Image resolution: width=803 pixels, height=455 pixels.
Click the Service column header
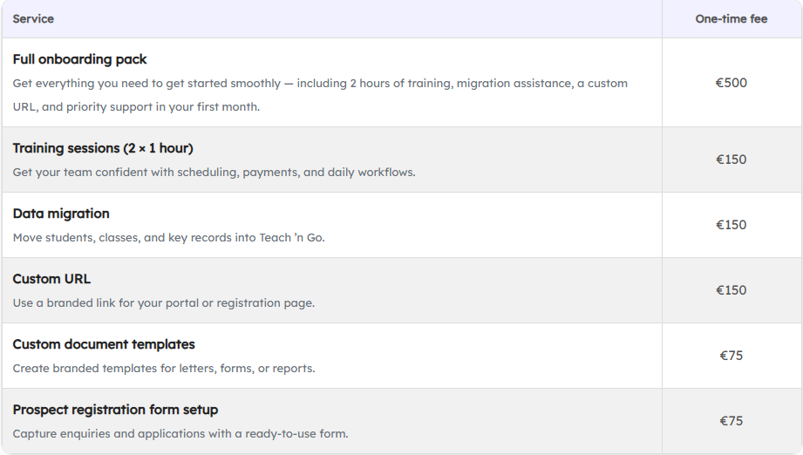(33, 18)
